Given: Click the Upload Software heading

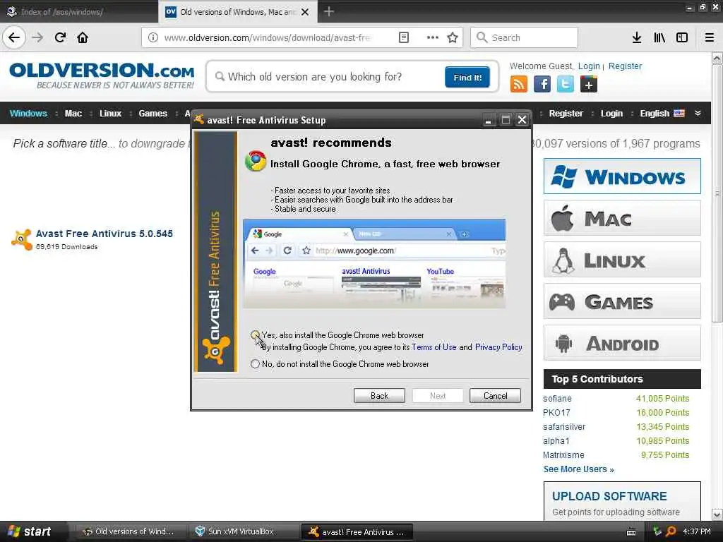Looking at the screenshot, I should 609,496.
